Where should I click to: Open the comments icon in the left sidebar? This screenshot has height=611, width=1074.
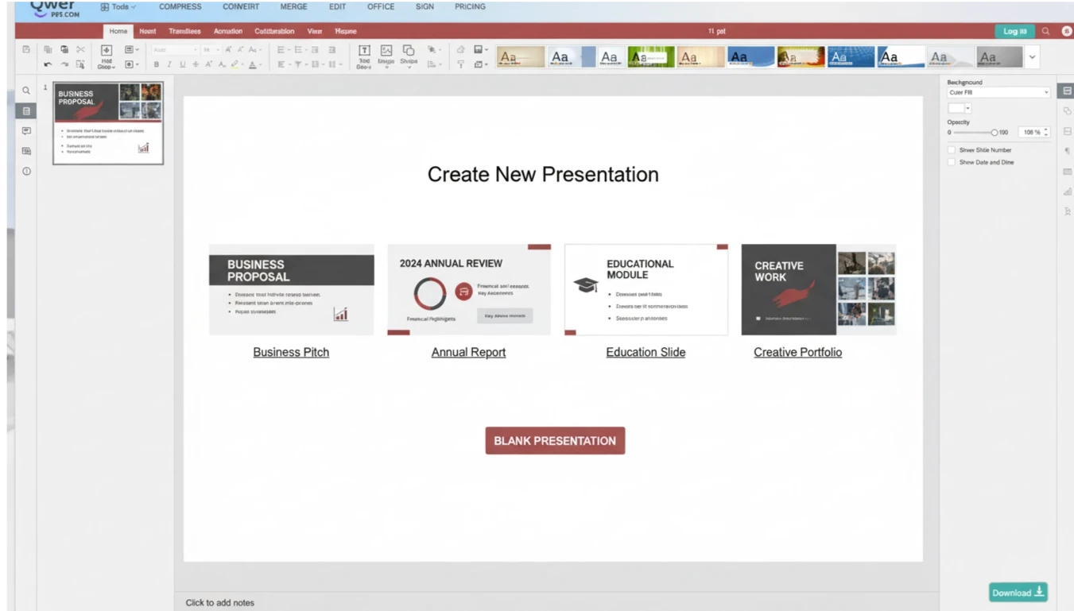(x=26, y=131)
